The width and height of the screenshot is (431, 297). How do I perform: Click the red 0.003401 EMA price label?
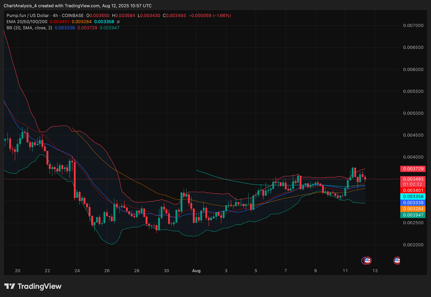[x=413, y=191]
